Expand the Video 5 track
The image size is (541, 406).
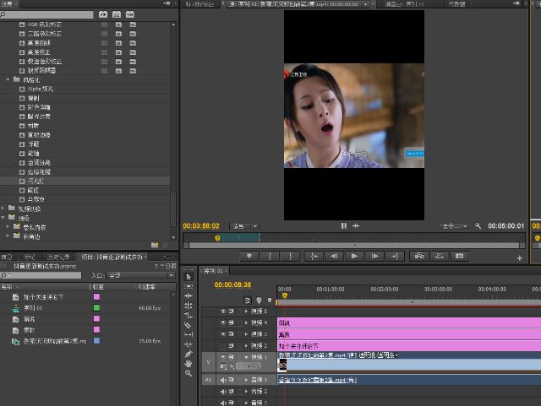pyautogui.click(x=246, y=311)
